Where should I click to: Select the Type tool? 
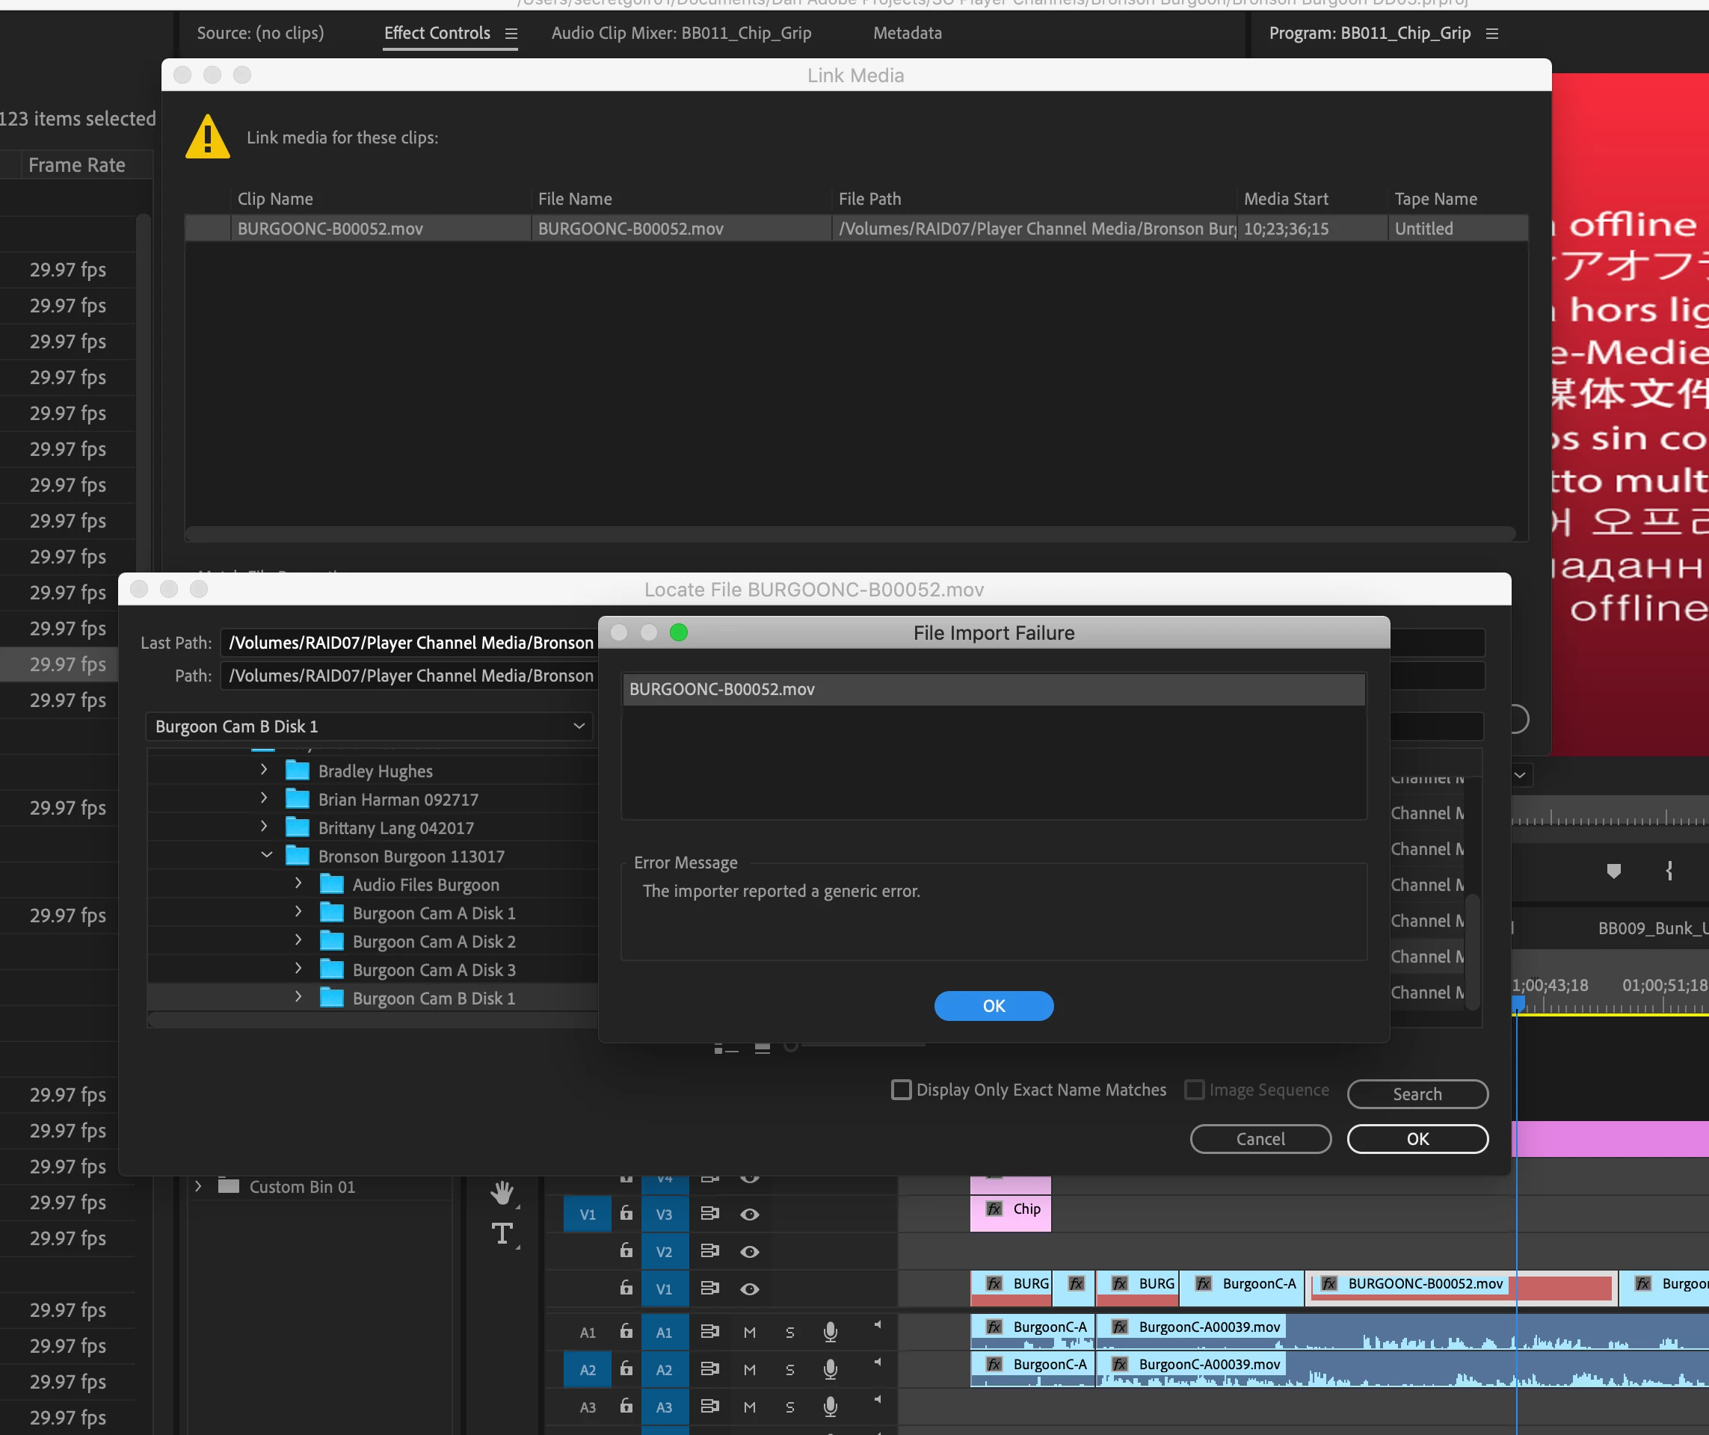point(502,1233)
